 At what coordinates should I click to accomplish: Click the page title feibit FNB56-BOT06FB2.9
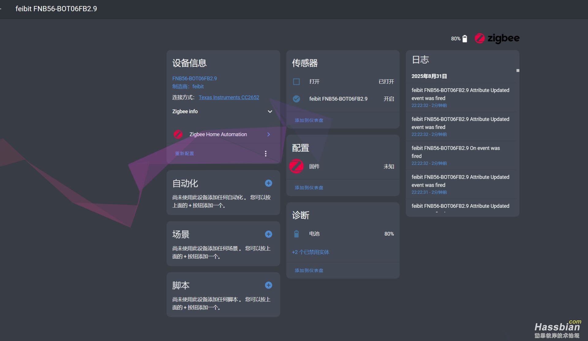56,9
